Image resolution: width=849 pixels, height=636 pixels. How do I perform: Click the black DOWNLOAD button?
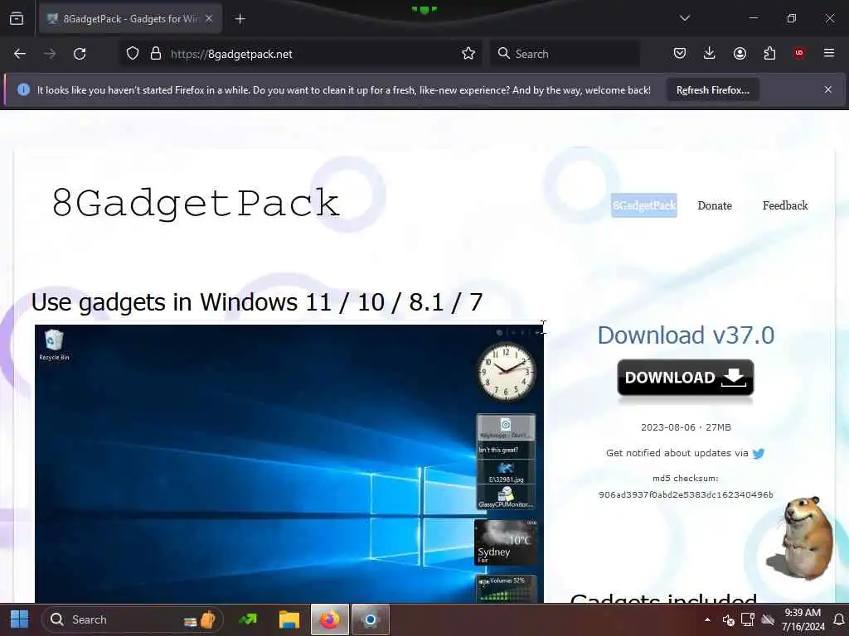pyautogui.click(x=686, y=378)
